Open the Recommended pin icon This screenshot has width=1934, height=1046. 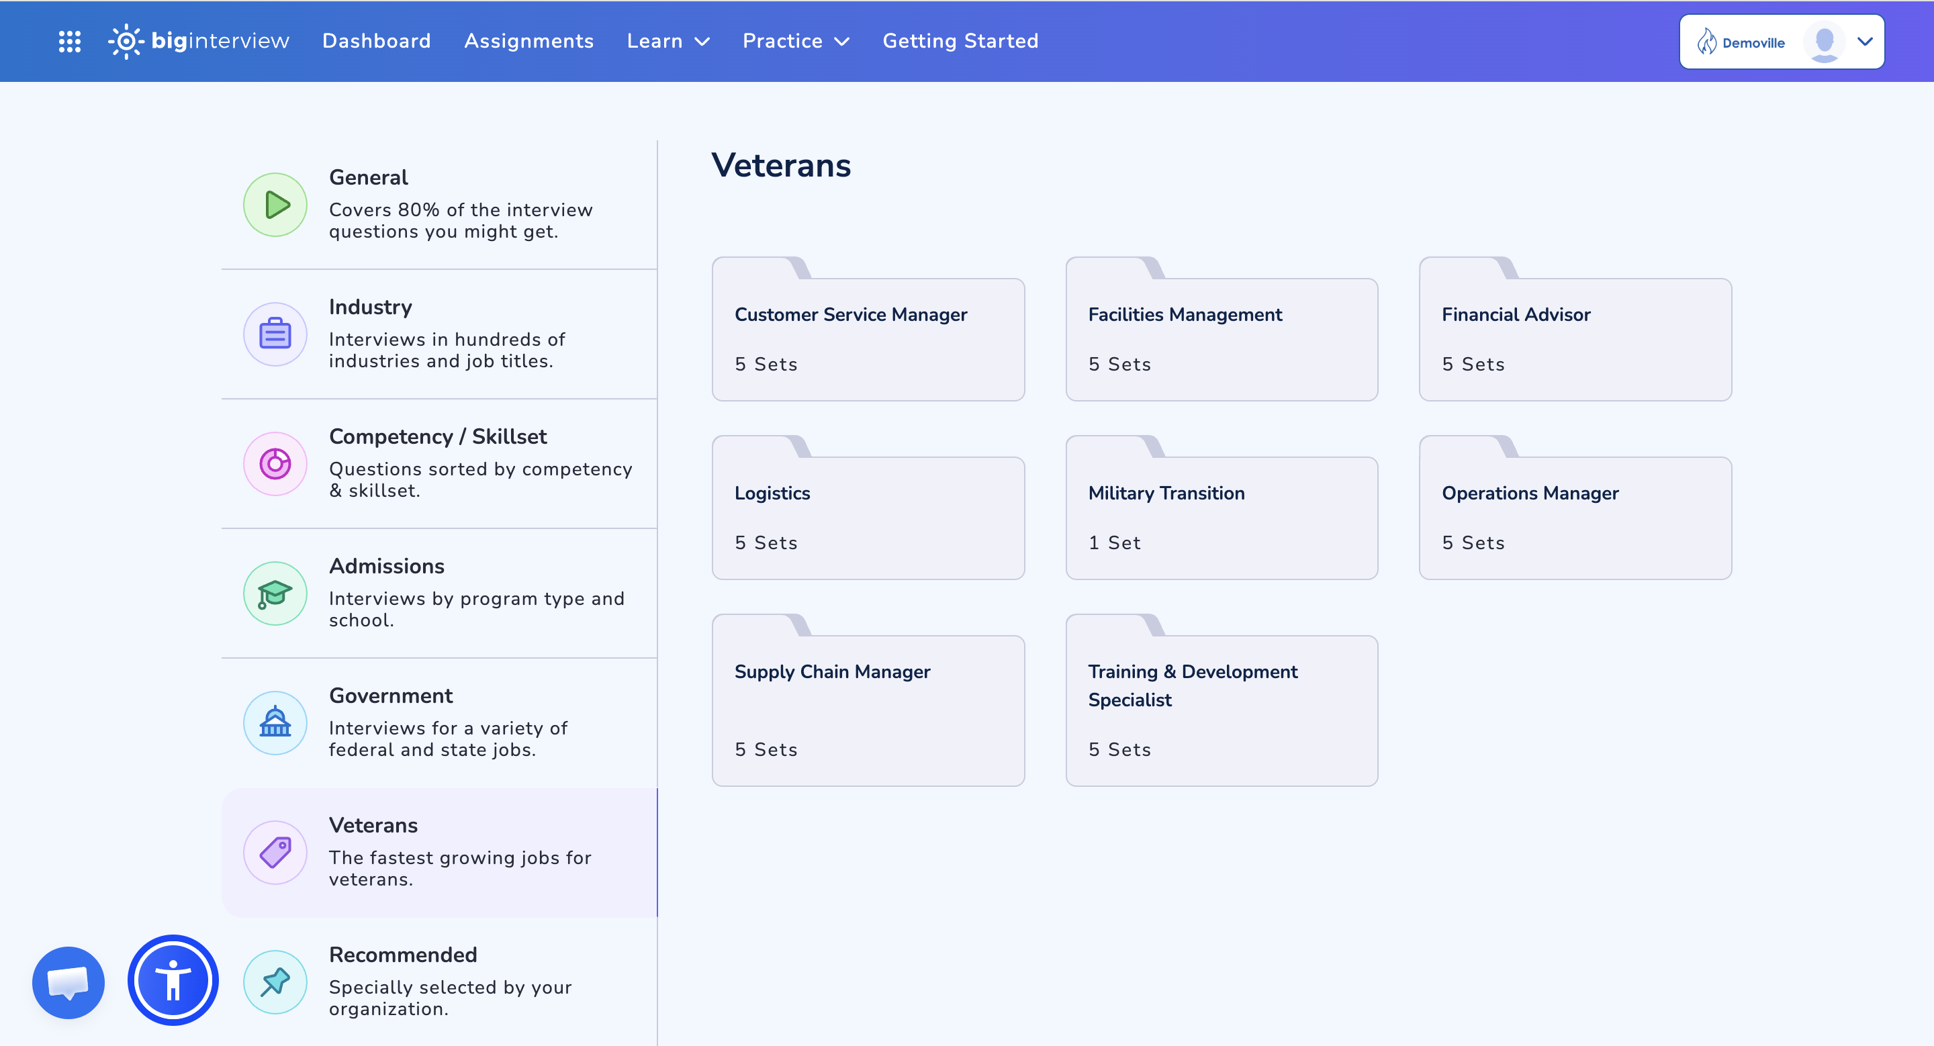coord(275,981)
